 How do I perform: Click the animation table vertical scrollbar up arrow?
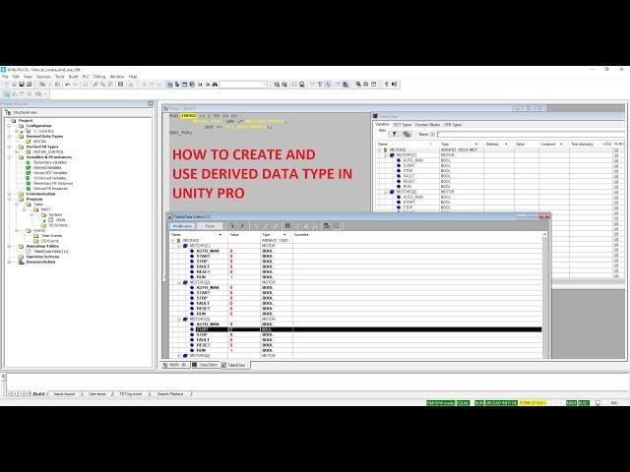[544, 234]
